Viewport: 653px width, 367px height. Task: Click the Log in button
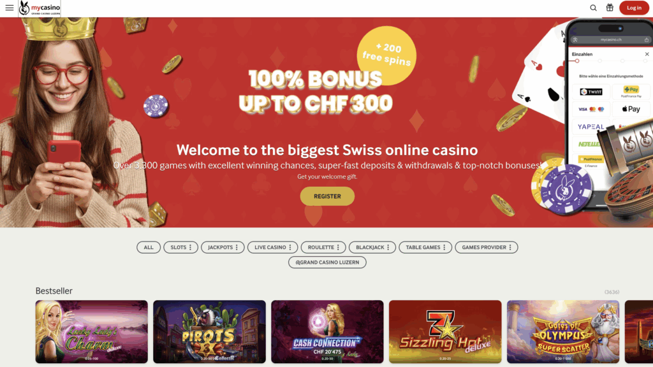coord(634,8)
